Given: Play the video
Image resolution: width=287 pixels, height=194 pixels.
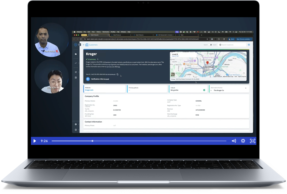Looking at the screenshot, I should [35, 141].
